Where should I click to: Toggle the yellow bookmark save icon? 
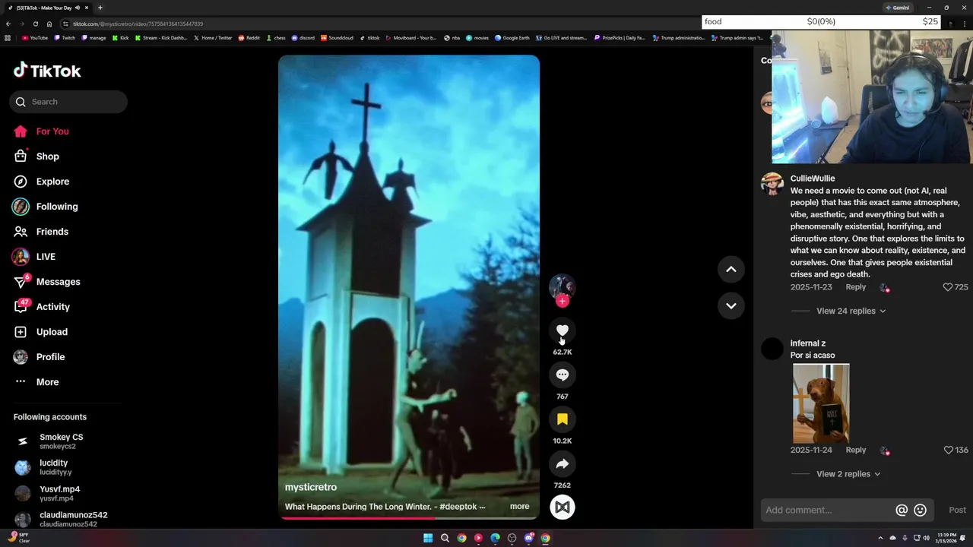pos(563,419)
